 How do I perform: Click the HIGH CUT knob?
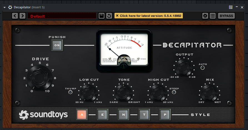(158, 93)
